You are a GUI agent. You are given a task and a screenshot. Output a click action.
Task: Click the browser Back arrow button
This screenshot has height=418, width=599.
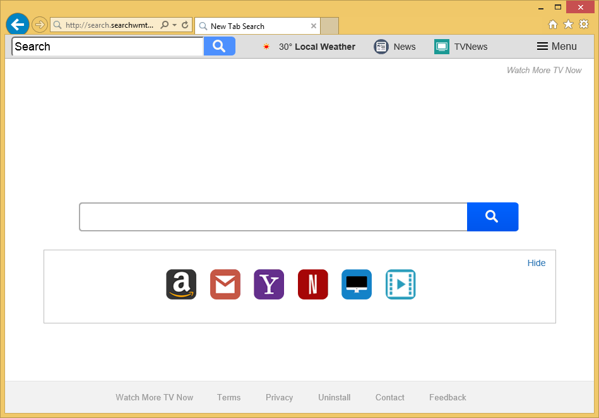[x=18, y=25]
